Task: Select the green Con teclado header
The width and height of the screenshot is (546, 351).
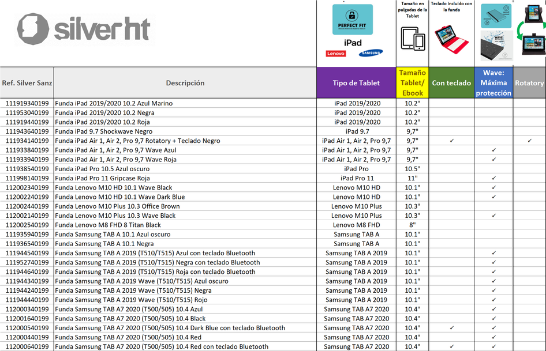Action: pos(452,83)
